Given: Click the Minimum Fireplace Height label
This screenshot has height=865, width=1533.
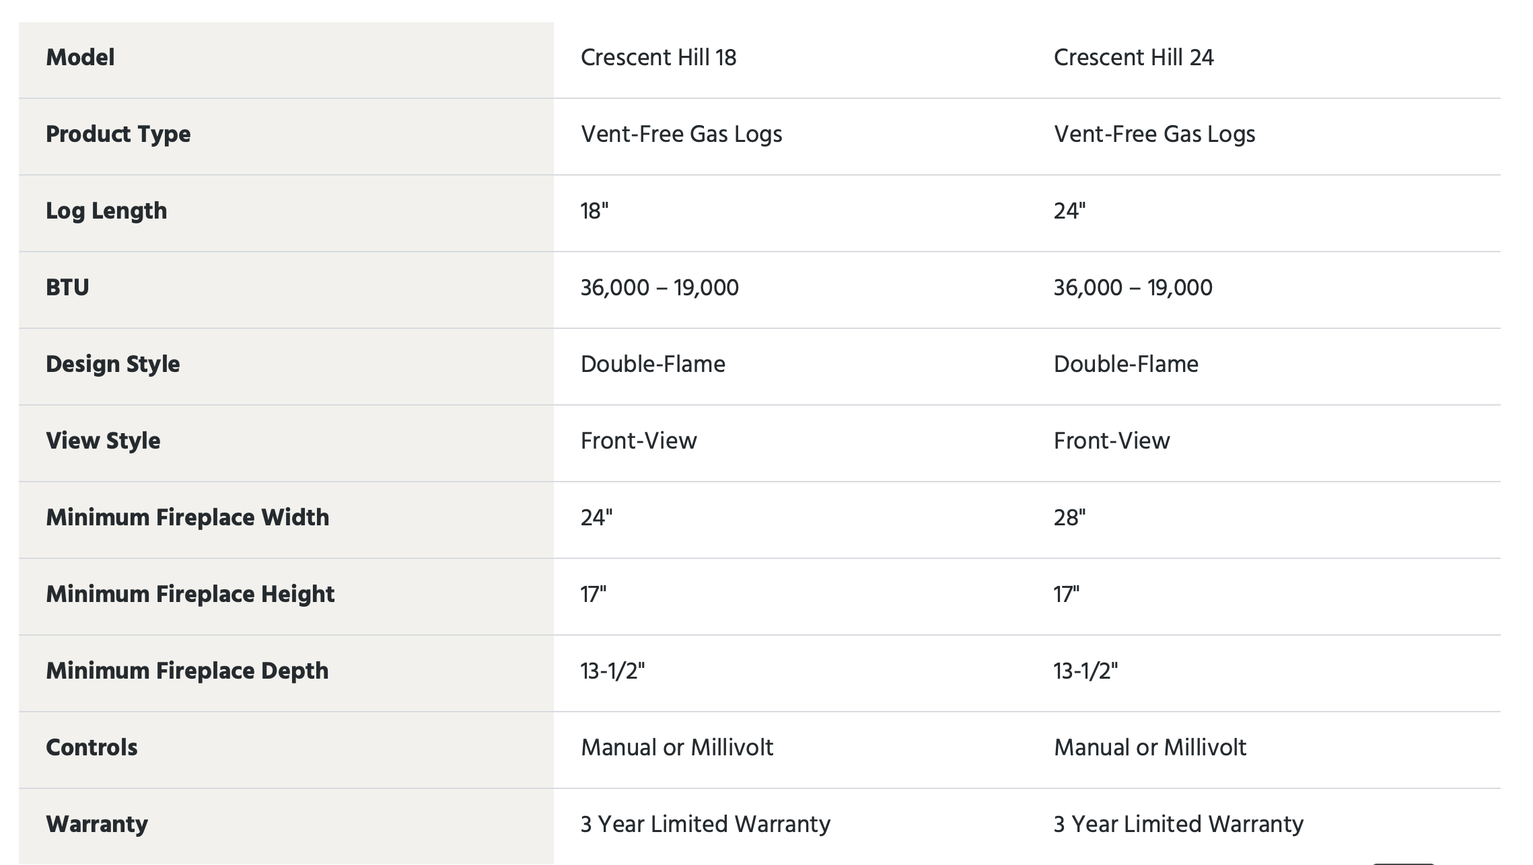Looking at the screenshot, I should [x=190, y=595].
